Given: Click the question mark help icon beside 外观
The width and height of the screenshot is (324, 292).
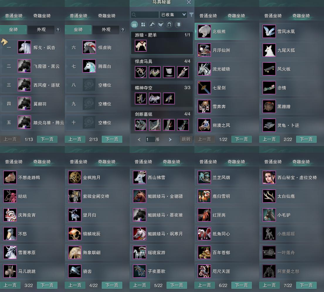Looking at the screenshot, I should [x=58, y=30].
